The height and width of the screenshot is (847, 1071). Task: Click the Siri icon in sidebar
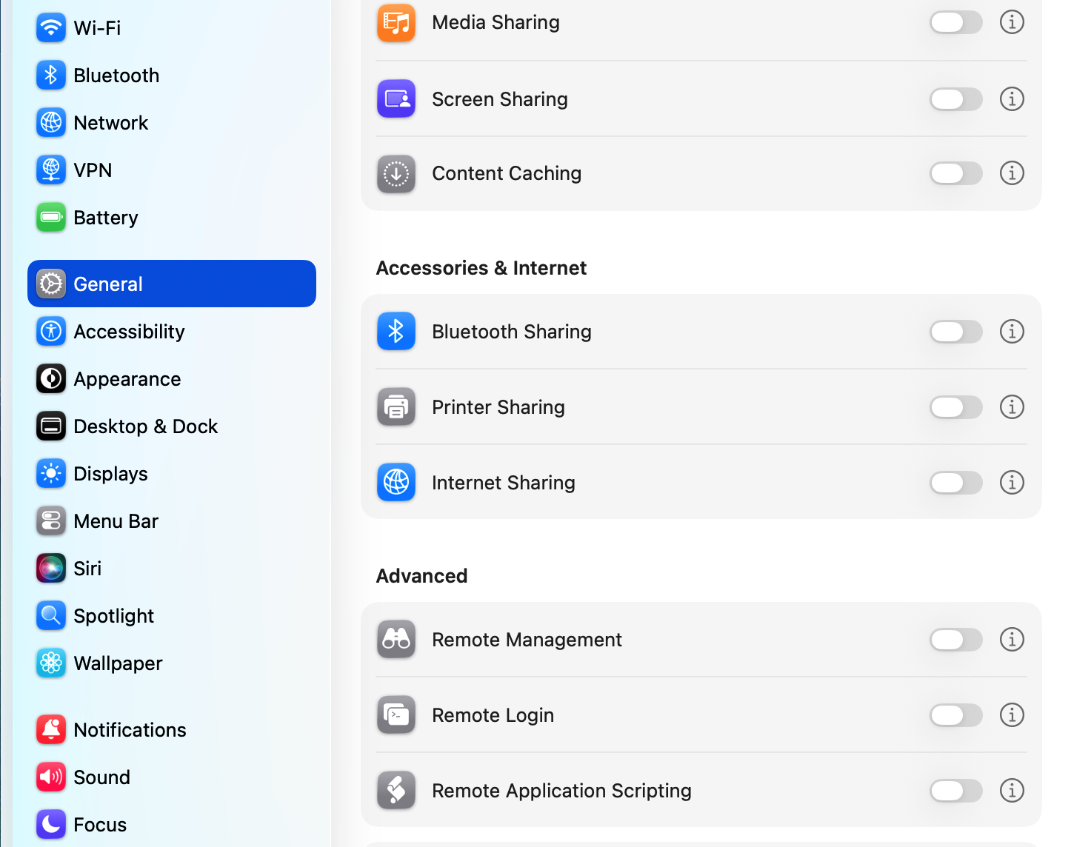50,569
